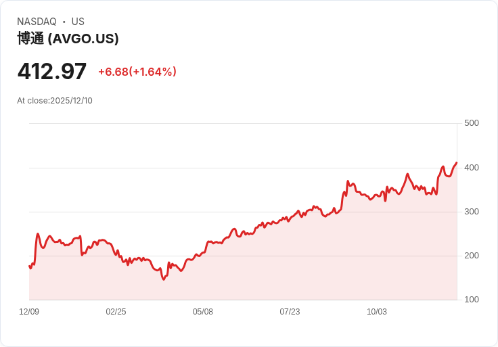Image resolution: width=498 pixels, height=347 pixels.
Task: Click the +6.68(+1.64%) price change
Action: tap(137, 72)
